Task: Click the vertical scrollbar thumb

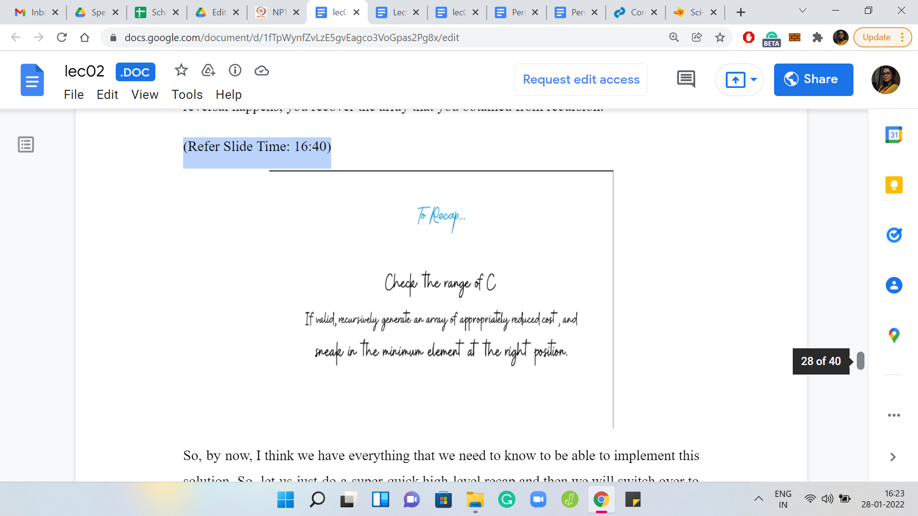Action: pyautogui.click(x=860, y=361)
